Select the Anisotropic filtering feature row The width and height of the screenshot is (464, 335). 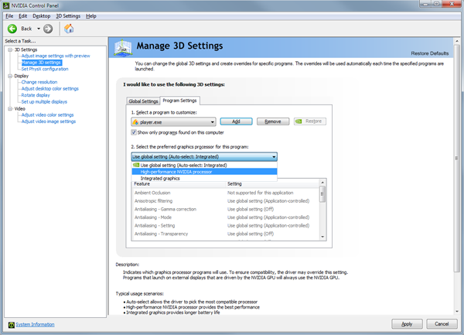click(226, 201)
